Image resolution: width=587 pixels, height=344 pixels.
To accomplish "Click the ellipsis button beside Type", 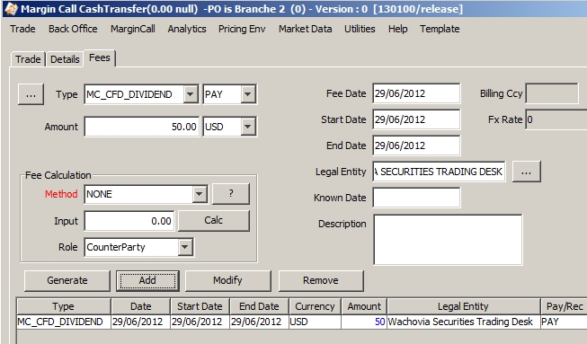I will tap(31, 94).
